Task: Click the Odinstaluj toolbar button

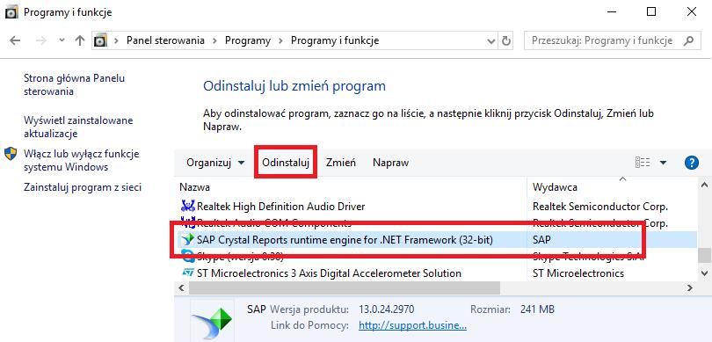Action: click(286, 163)
